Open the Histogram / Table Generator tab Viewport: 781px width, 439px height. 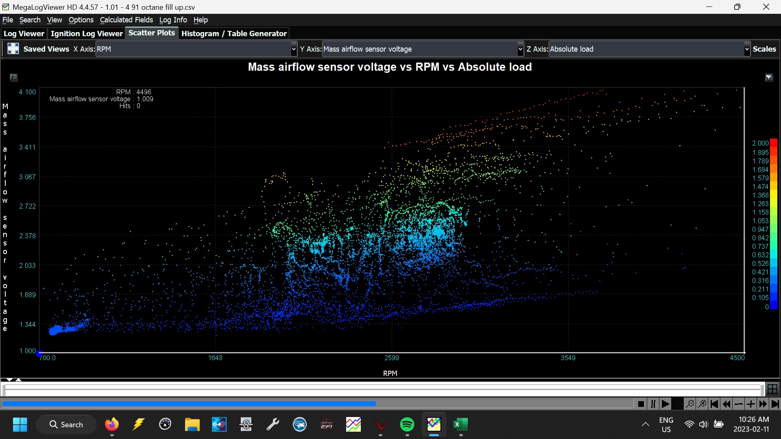234,33
